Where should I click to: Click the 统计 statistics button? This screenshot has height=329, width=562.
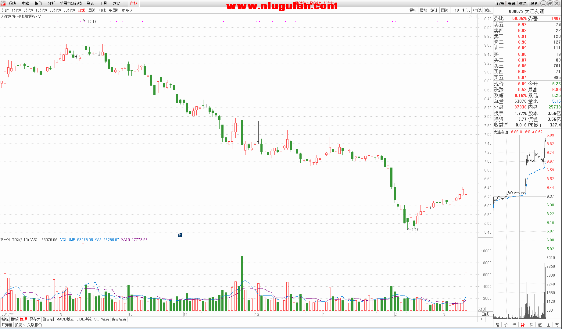[434, 10]
